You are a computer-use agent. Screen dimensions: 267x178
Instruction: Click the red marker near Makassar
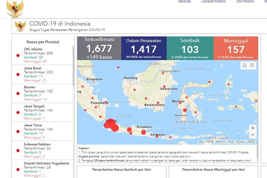coord(185,110)
